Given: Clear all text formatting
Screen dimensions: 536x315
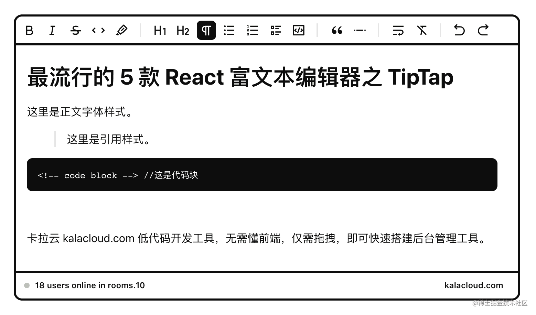Looking at the screenshot, I should 422,31.
